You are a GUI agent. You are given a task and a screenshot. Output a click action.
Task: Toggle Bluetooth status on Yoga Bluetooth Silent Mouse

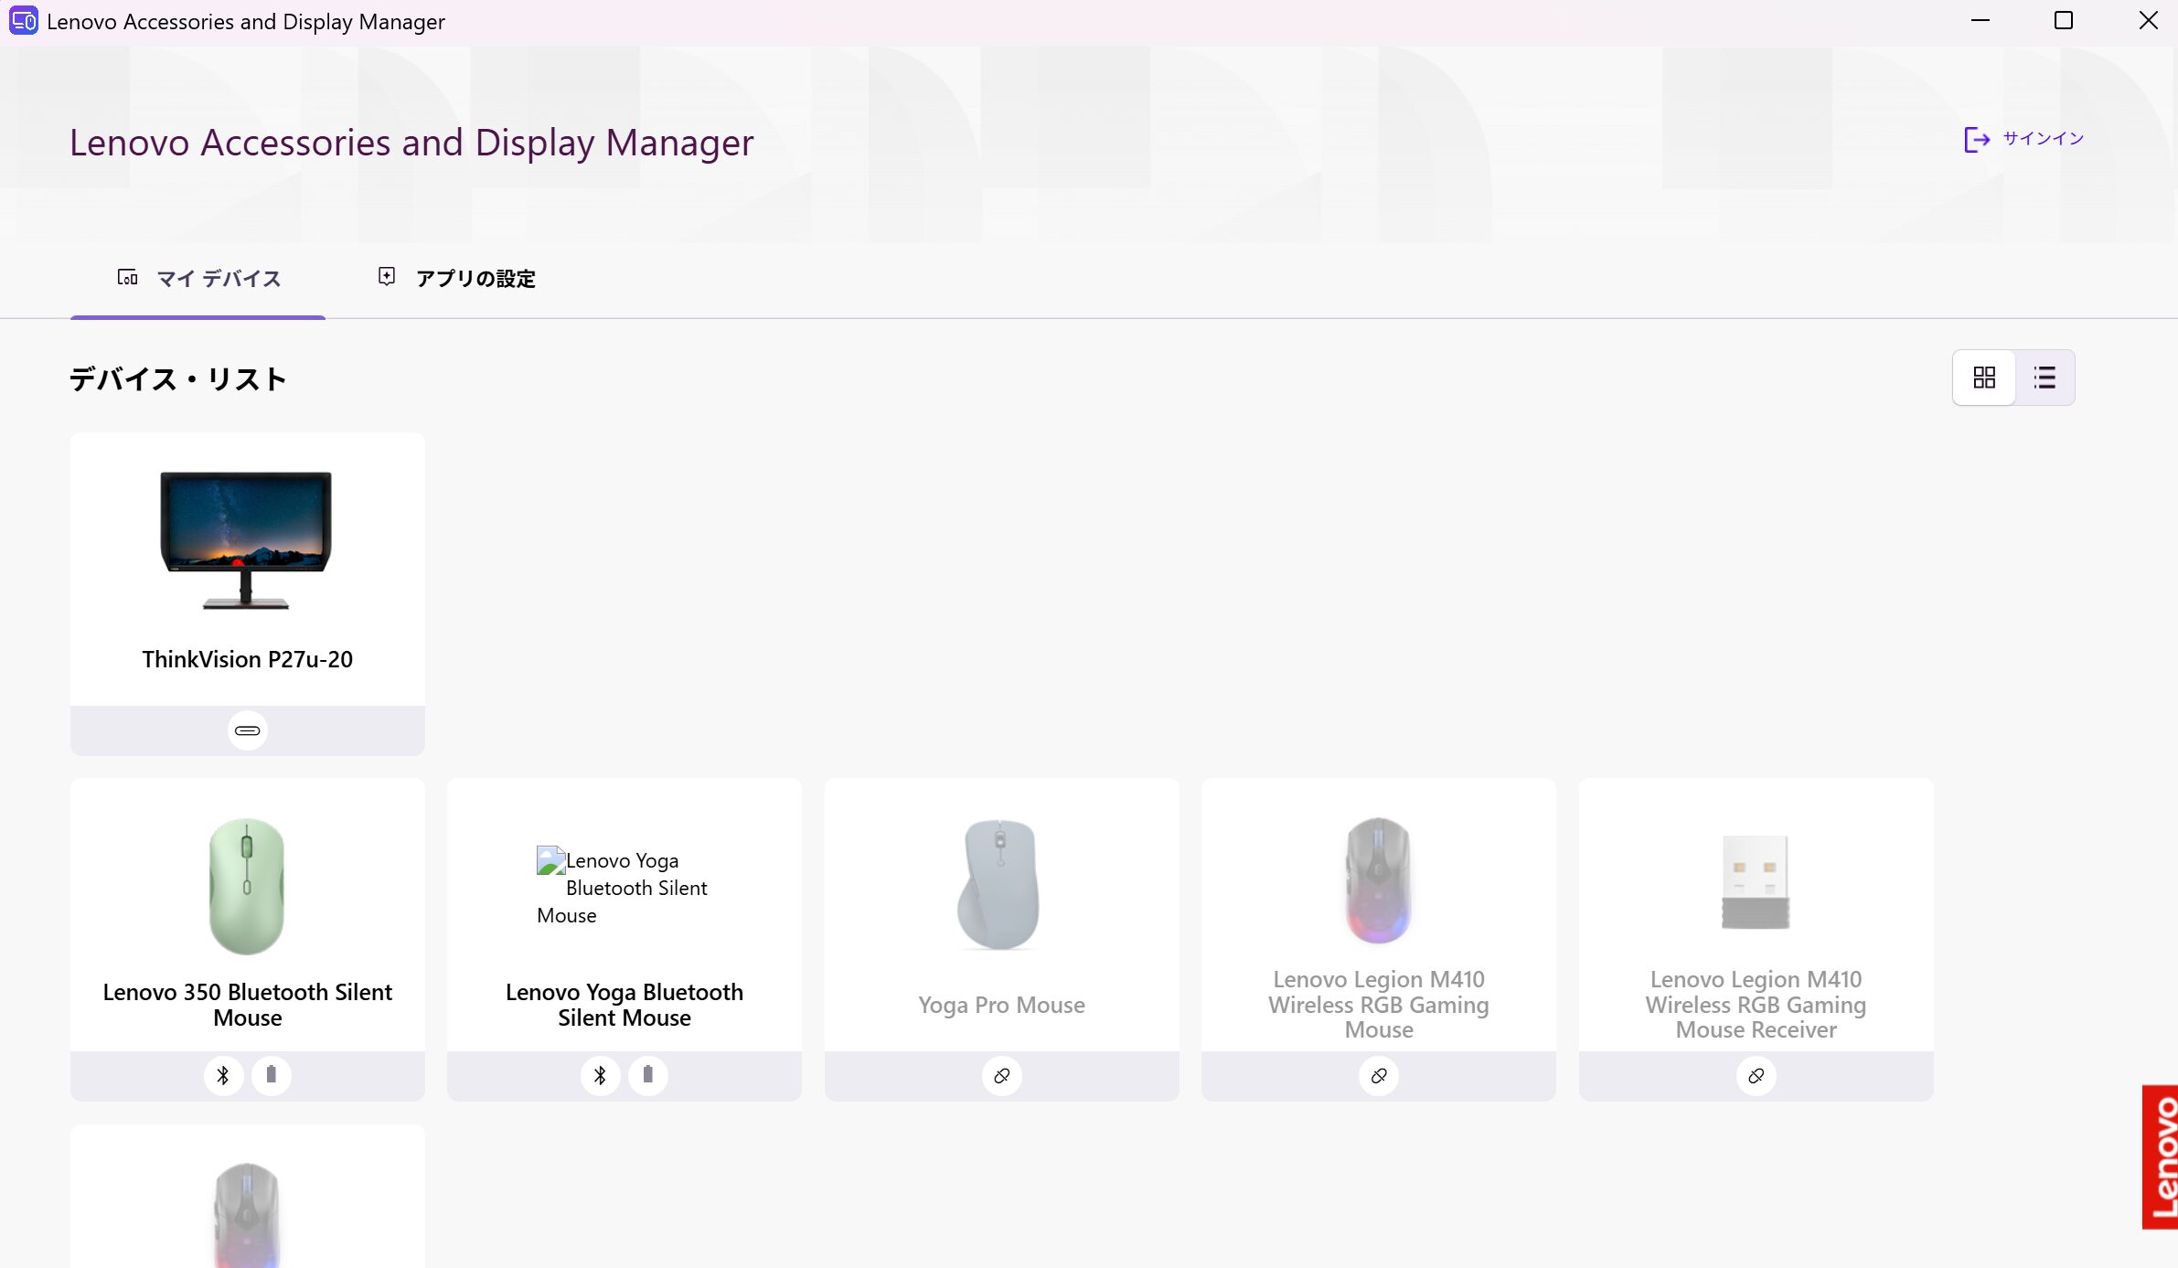pyautogui.click(x=600, y=1075)
